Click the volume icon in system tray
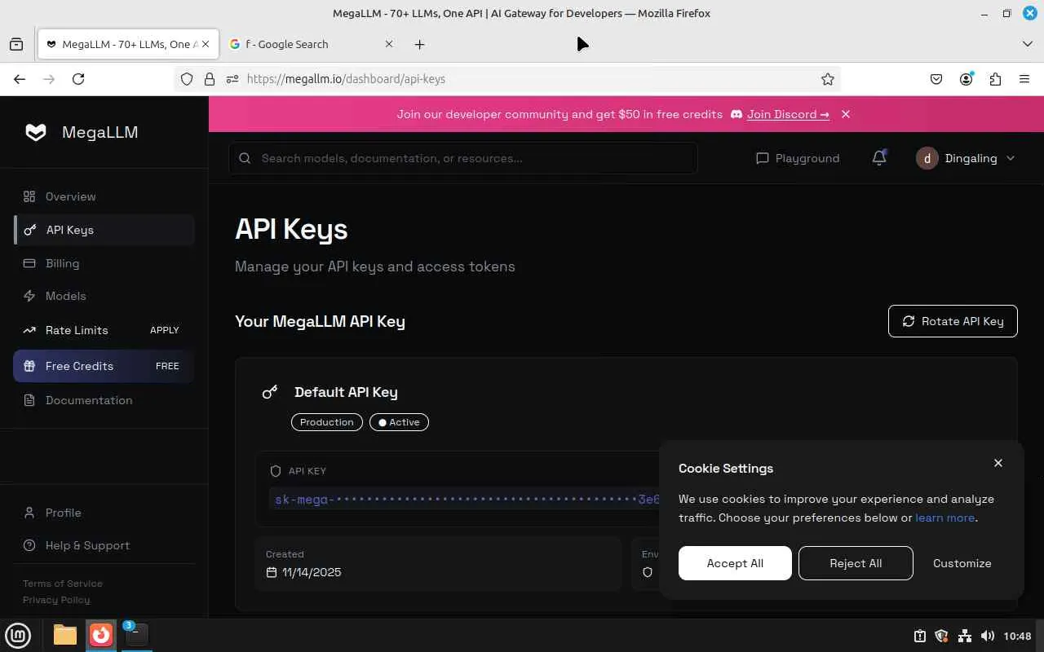1044x652 pixels. [x=987, y=636]
